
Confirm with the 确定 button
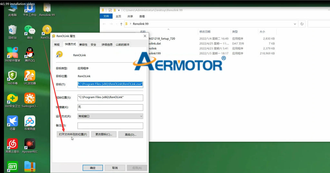click(x=92, y=168)
